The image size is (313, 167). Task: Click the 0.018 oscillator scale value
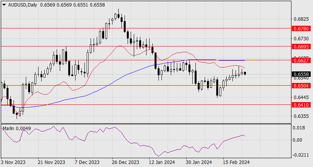[299, 128]
